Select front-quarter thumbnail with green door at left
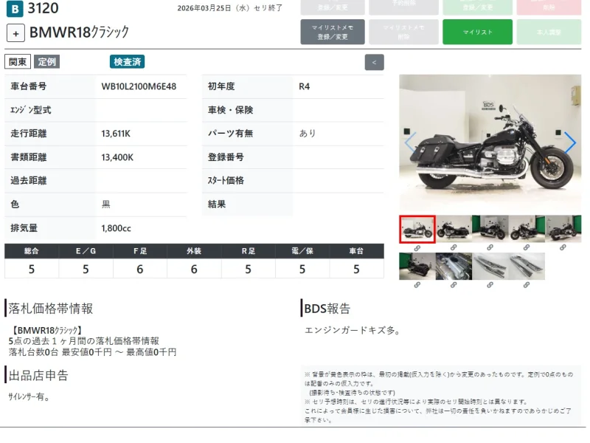This screenshot has height=443, width=590. click(490, 228)
